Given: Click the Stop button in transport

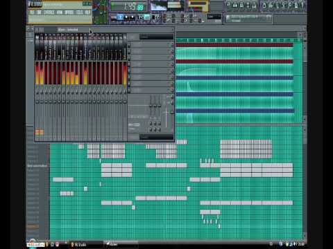Looking at the screenshot, I should point(126,17).
